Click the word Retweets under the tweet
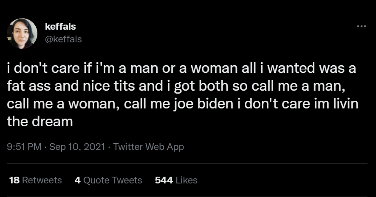Image resolution: width=376 pixels, height=197 pixels. [x=42, y=180]
